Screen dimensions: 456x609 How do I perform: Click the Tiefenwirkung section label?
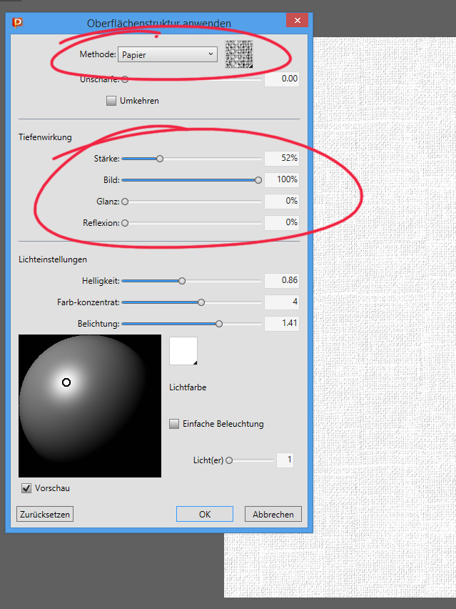coord(46,137)
